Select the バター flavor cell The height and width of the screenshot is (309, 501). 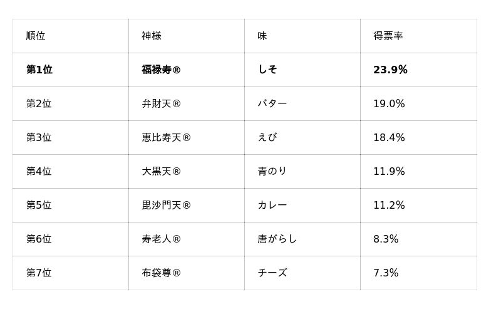tap(302, 103)
